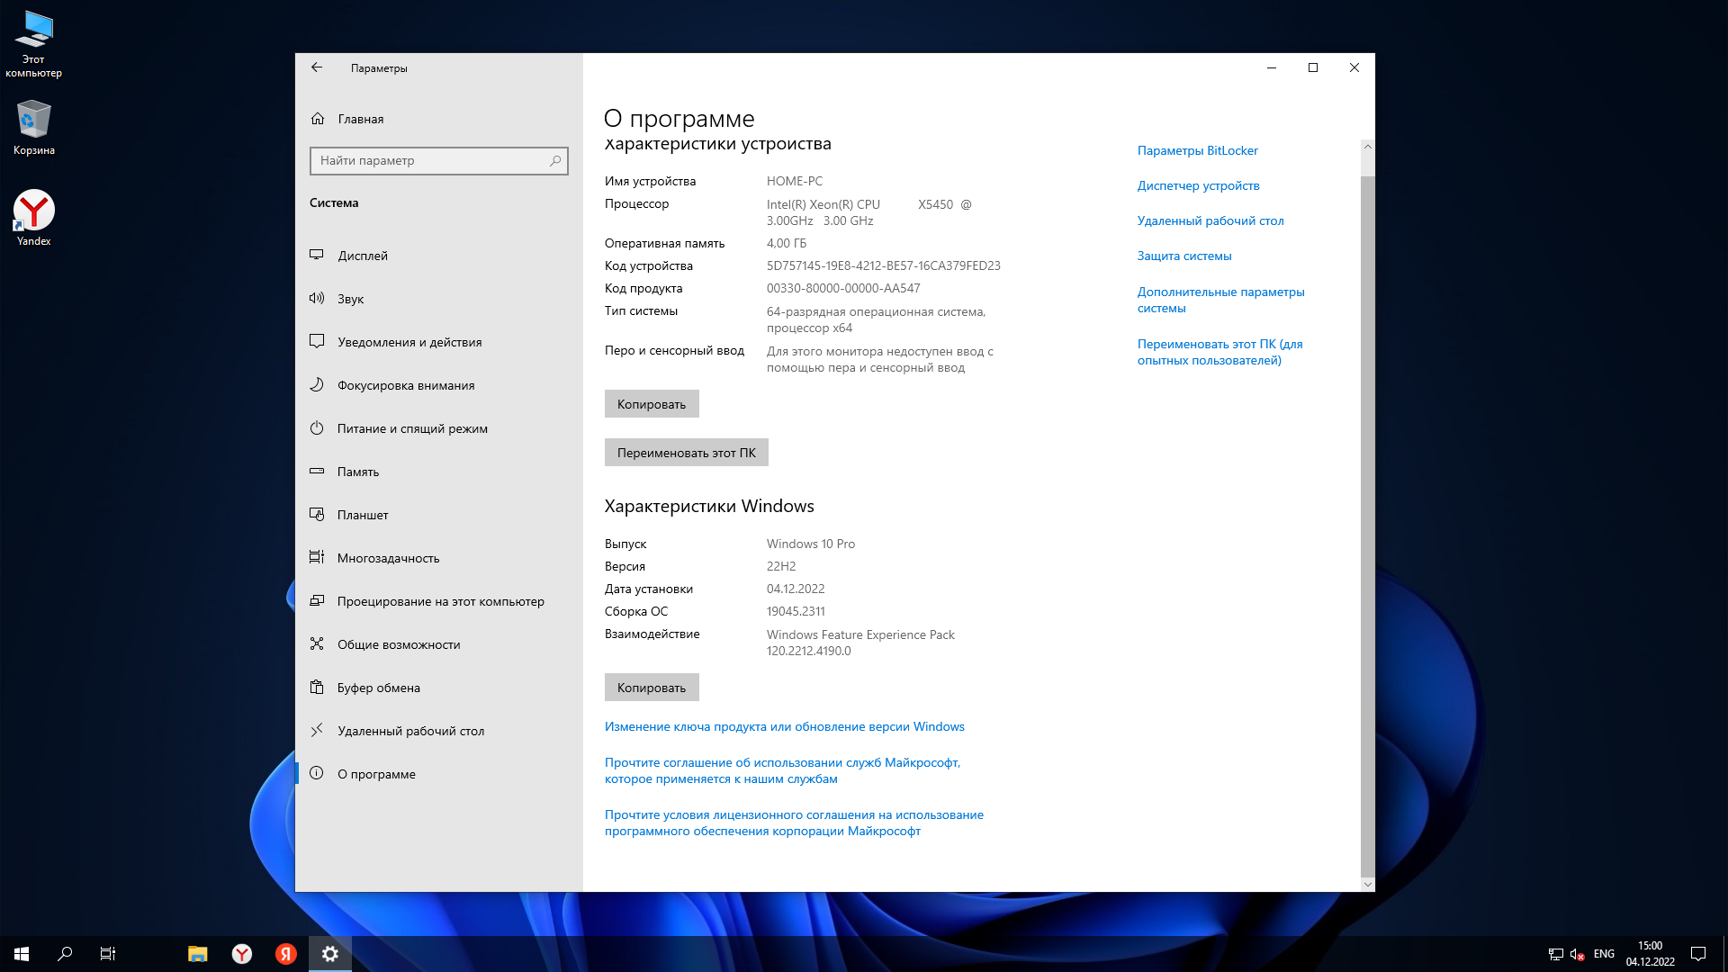The image size is (1728, 972).
Task: Click the scrollbar down arrow
Action: tap(1367, 885)
